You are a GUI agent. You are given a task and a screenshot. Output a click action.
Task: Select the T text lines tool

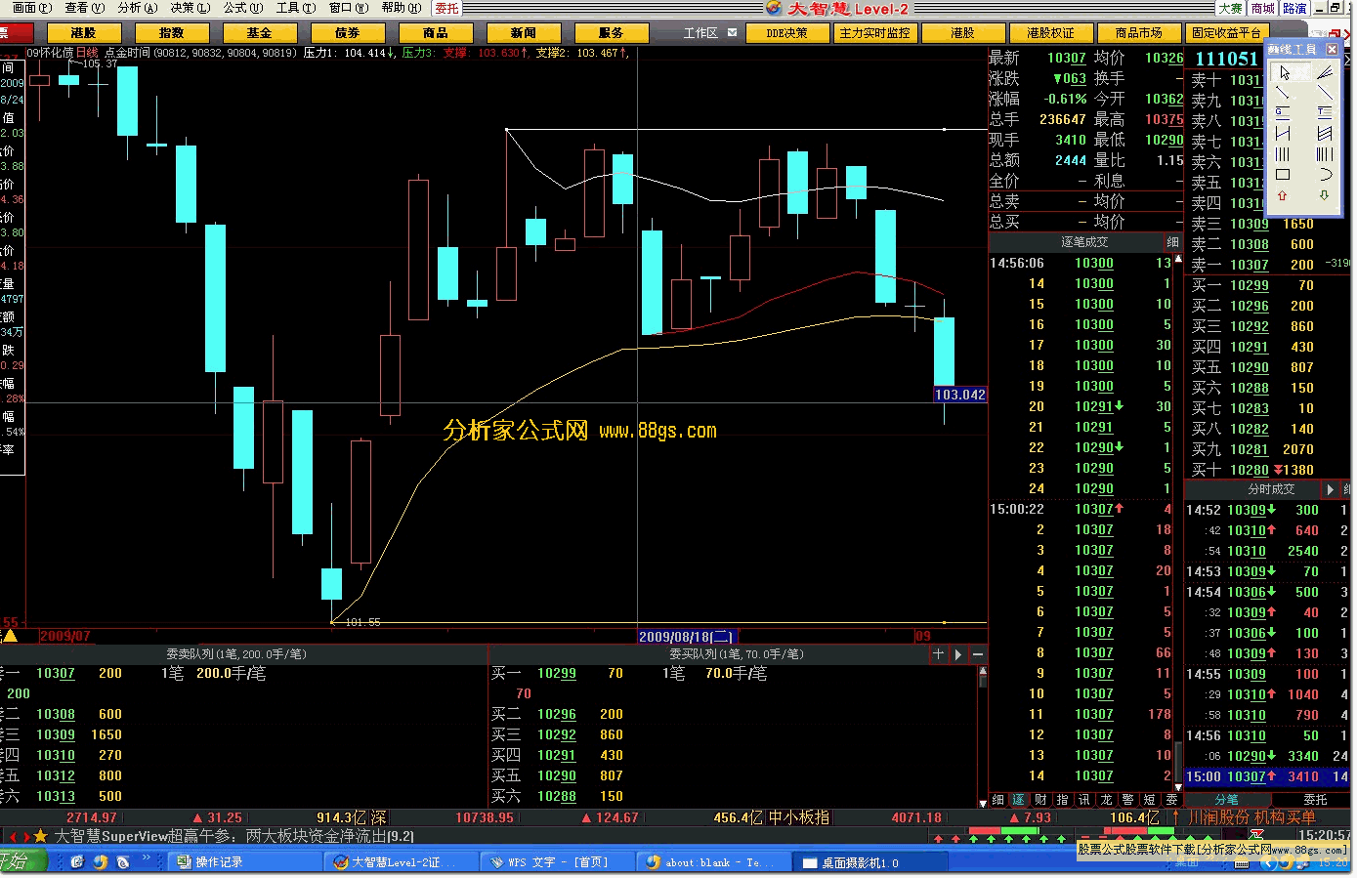[1324, 113]
